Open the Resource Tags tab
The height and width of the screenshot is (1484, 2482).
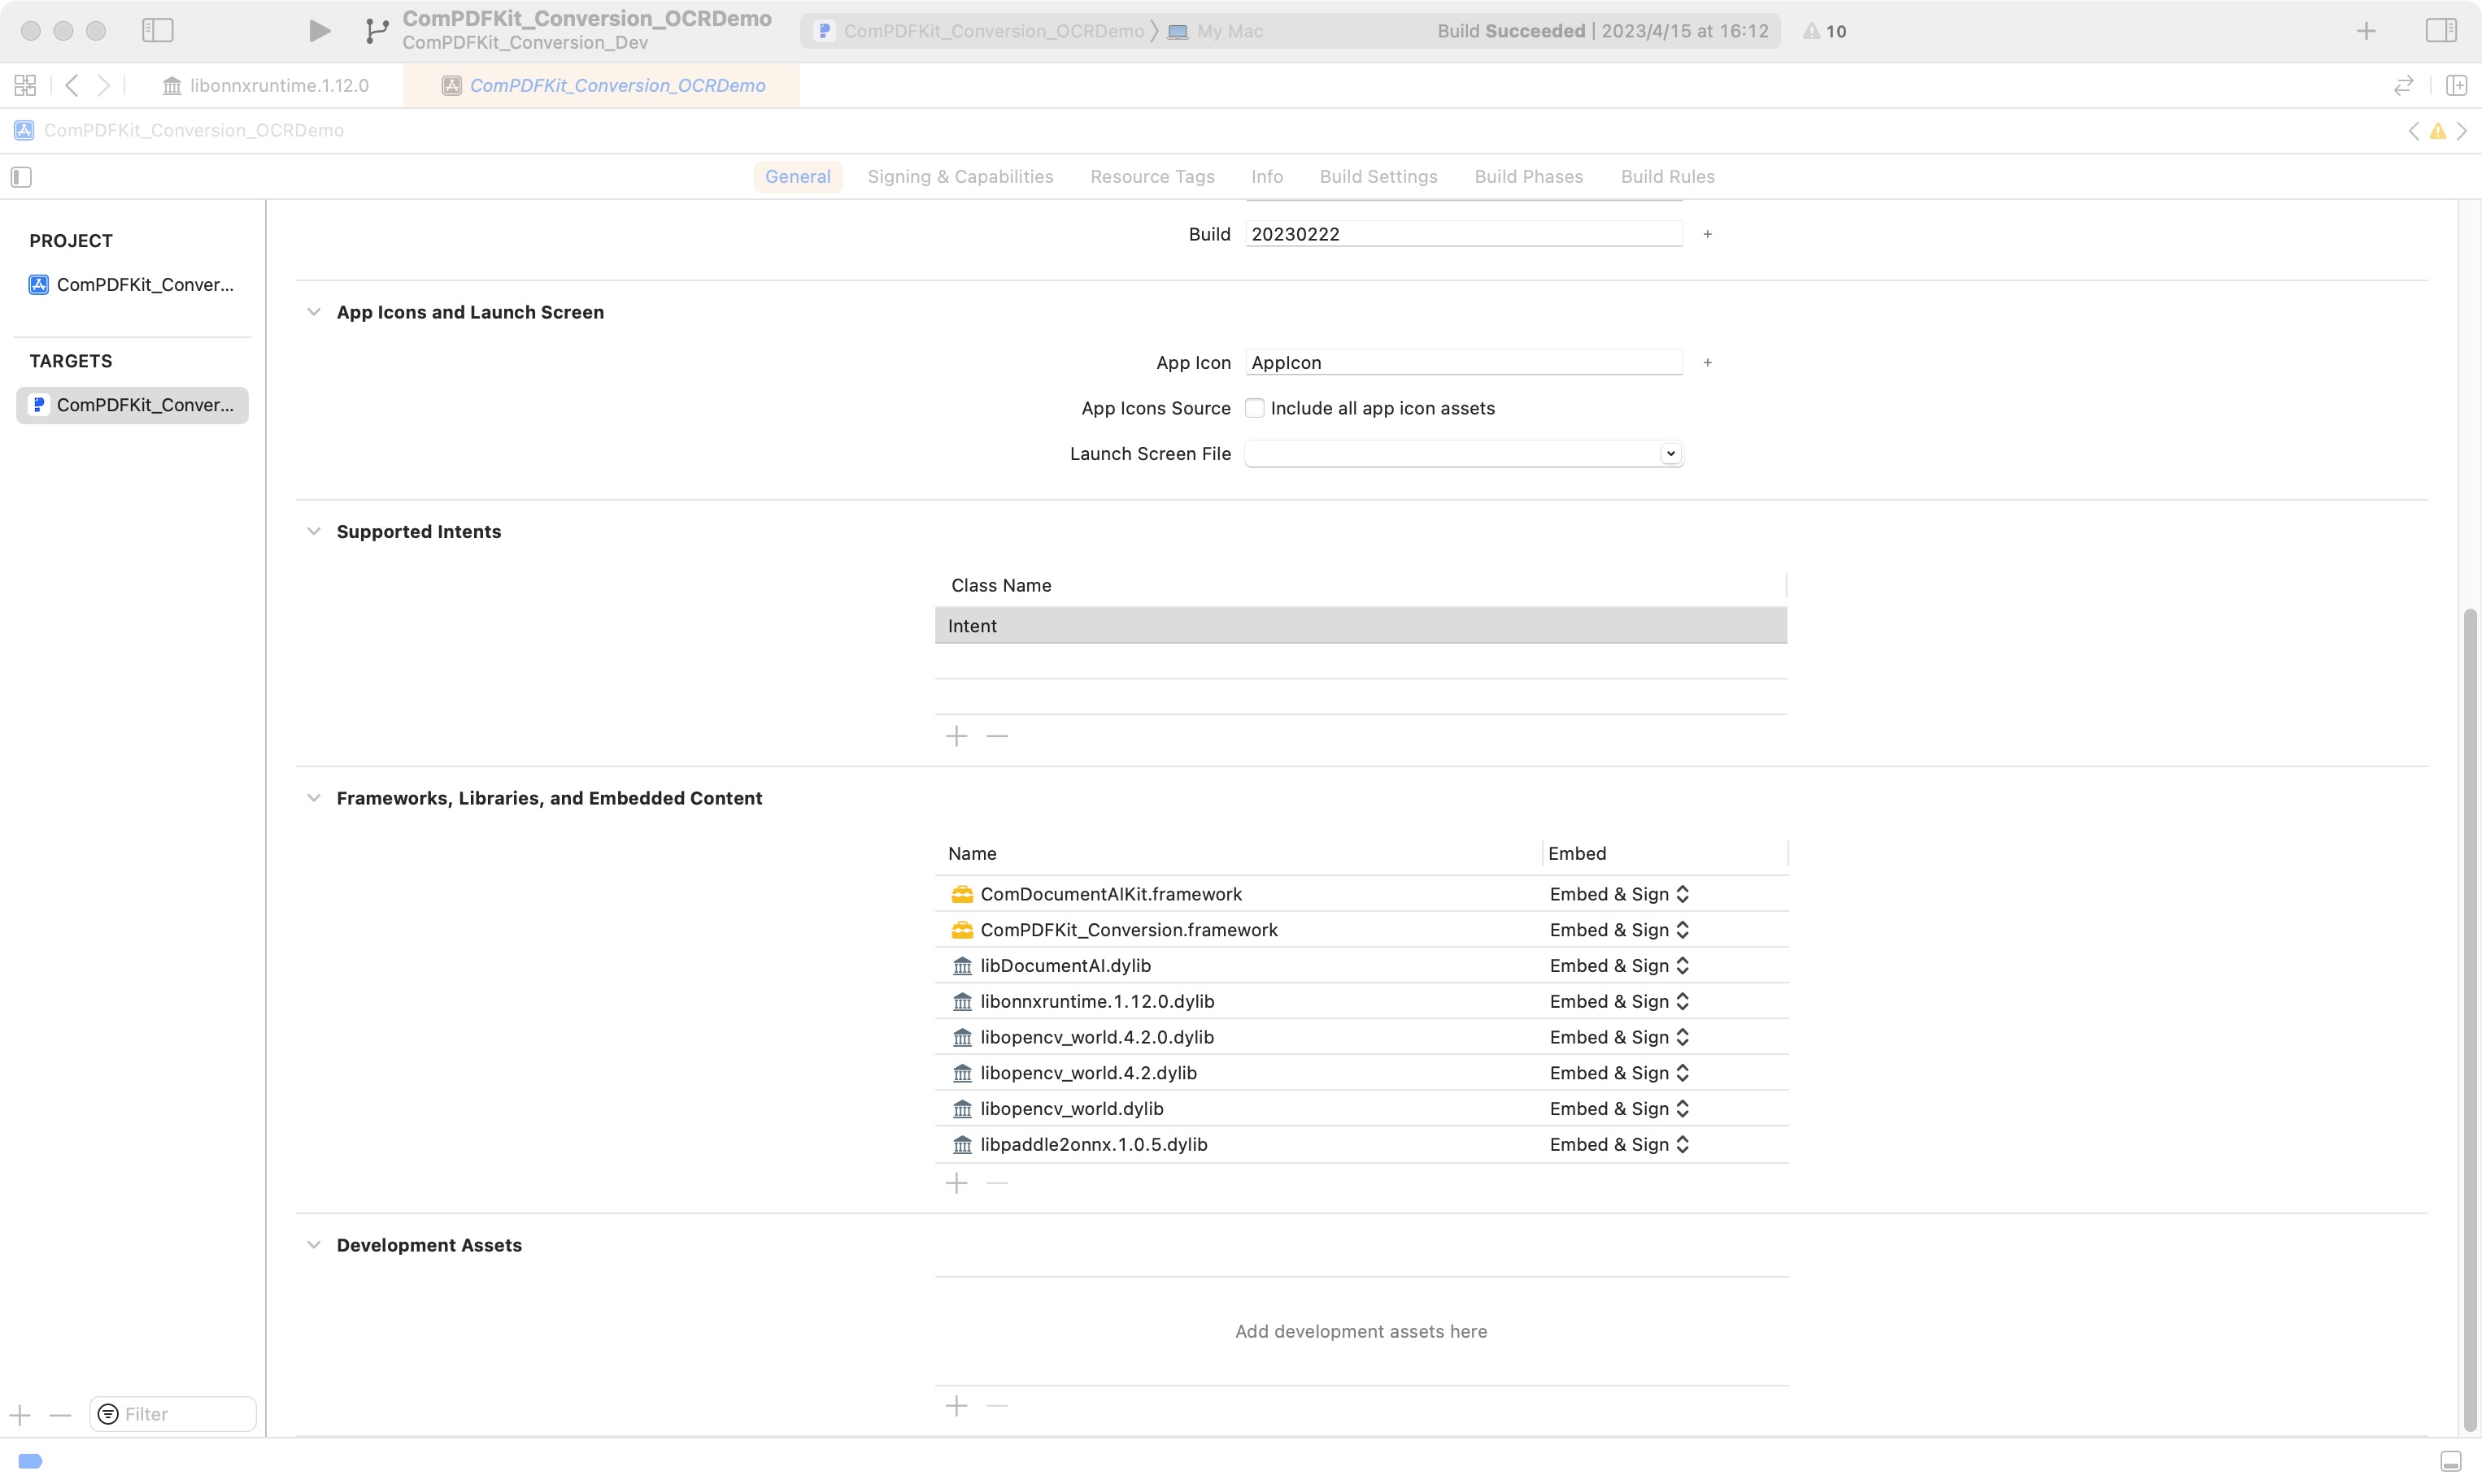coord(1152,177)
